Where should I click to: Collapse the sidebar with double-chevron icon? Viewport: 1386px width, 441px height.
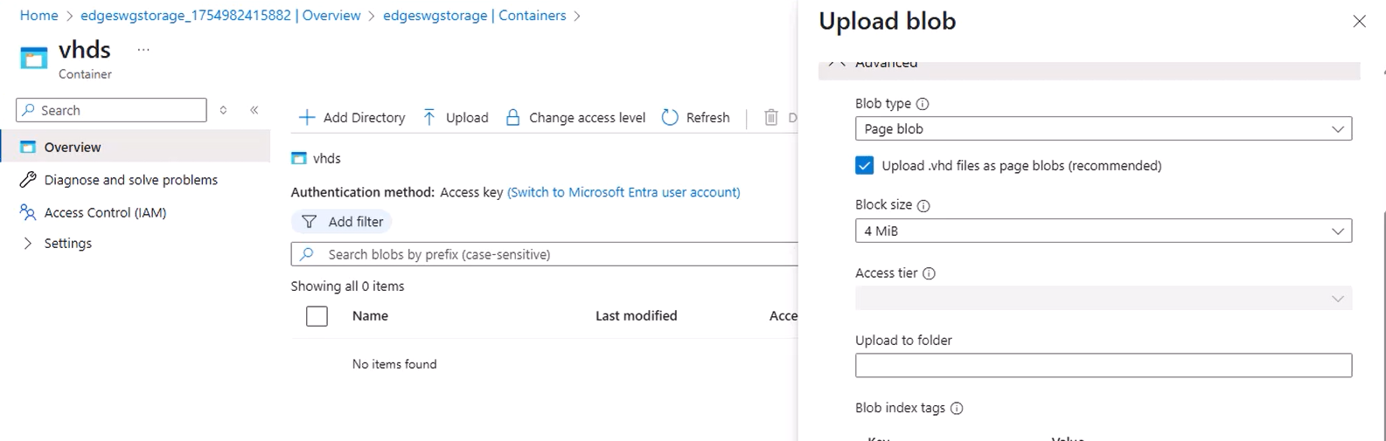point(254,110)
